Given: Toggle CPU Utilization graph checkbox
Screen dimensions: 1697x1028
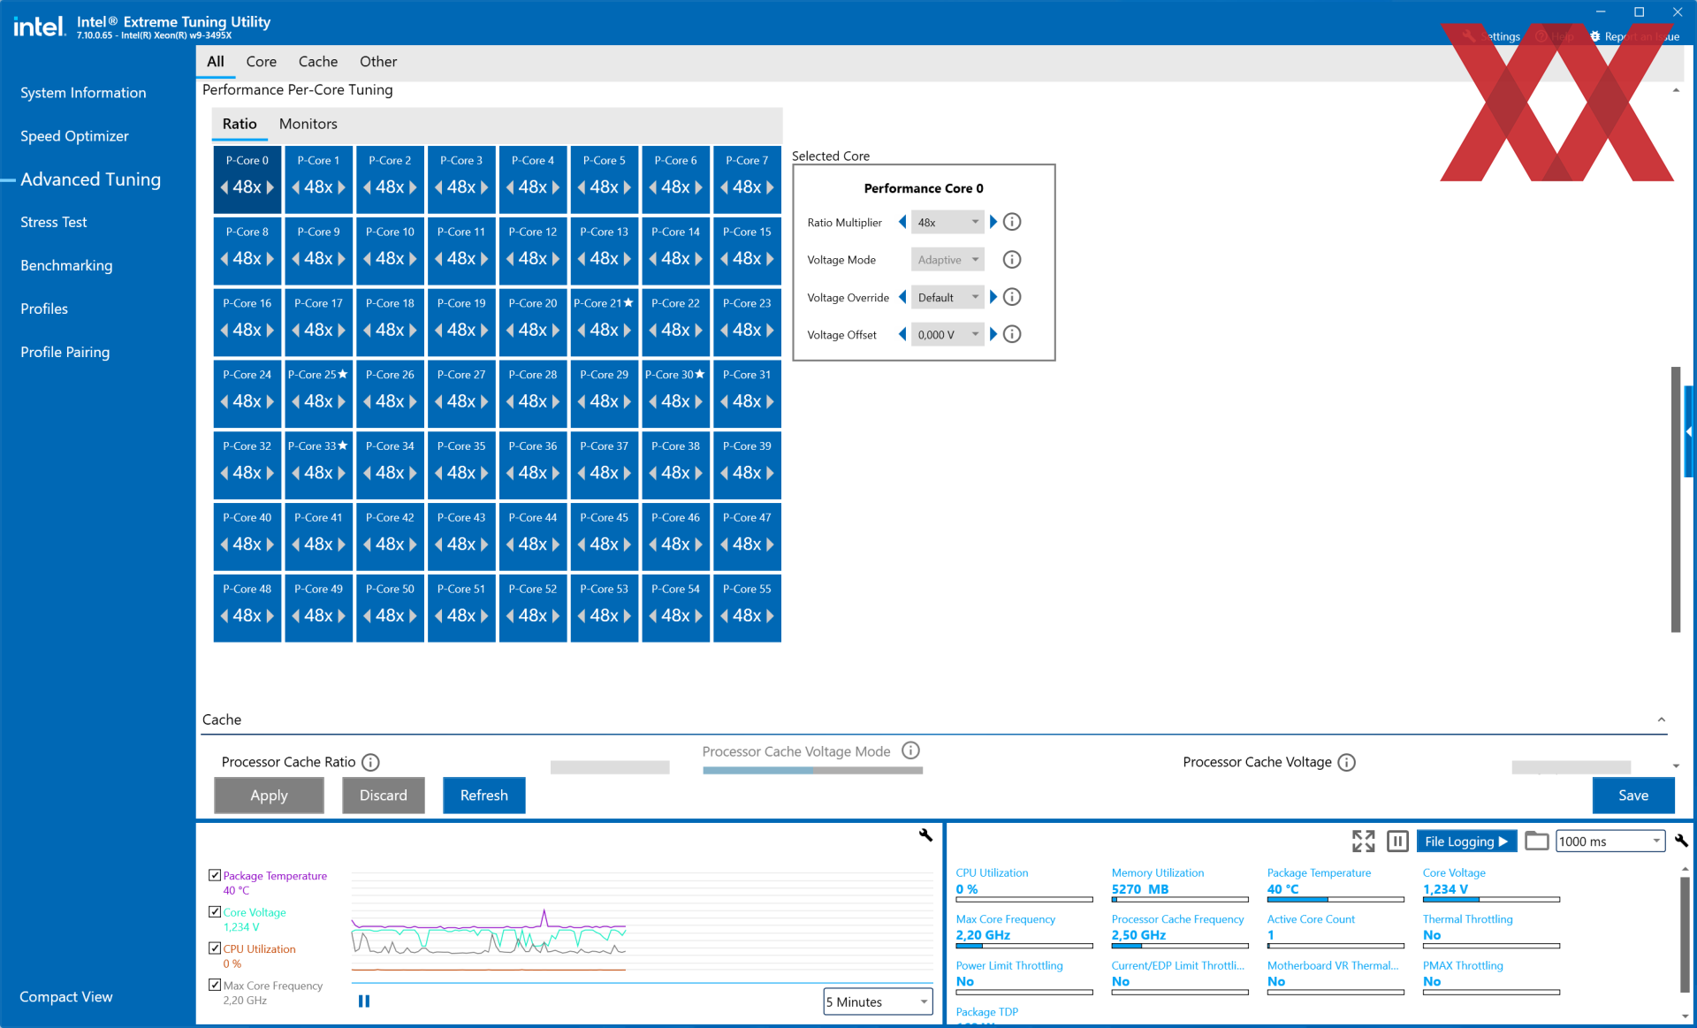Looking at the screenshot, I should (214, 948).
